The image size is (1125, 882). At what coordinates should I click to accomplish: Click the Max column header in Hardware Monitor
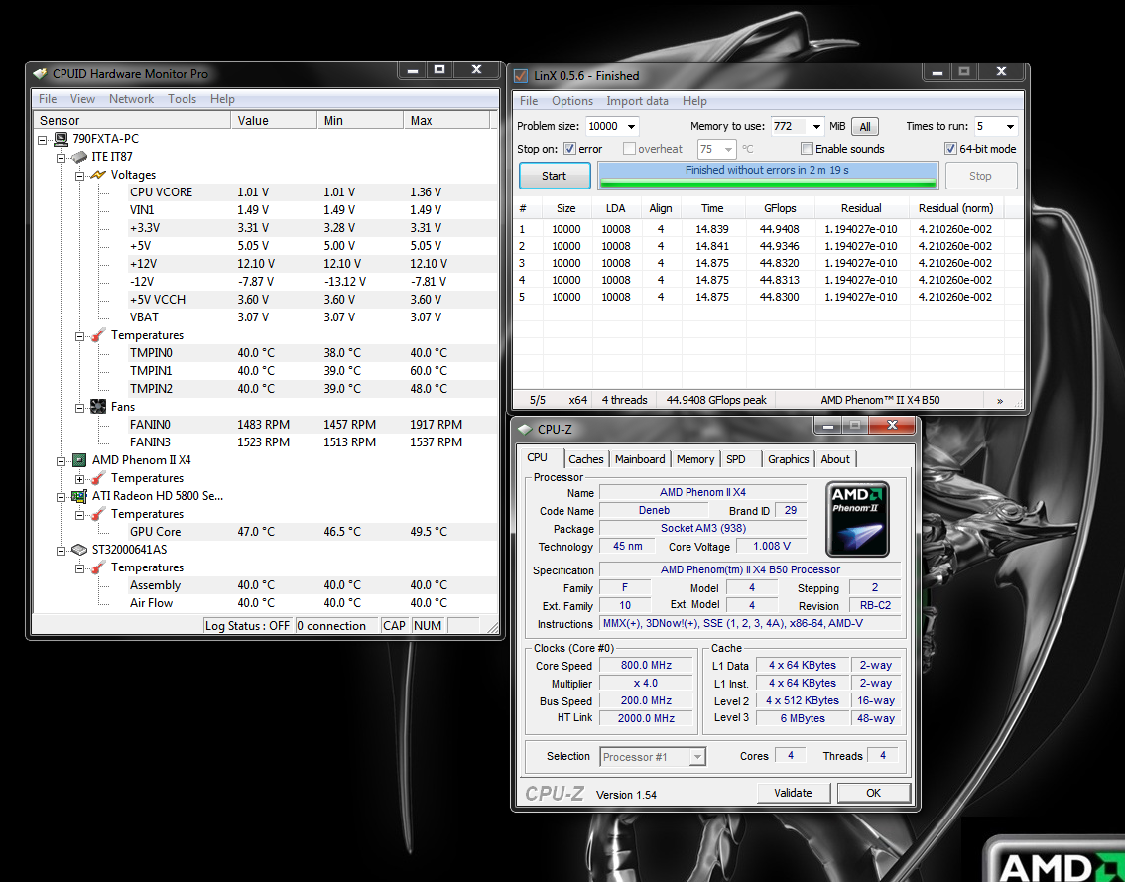tap(446, 121)
